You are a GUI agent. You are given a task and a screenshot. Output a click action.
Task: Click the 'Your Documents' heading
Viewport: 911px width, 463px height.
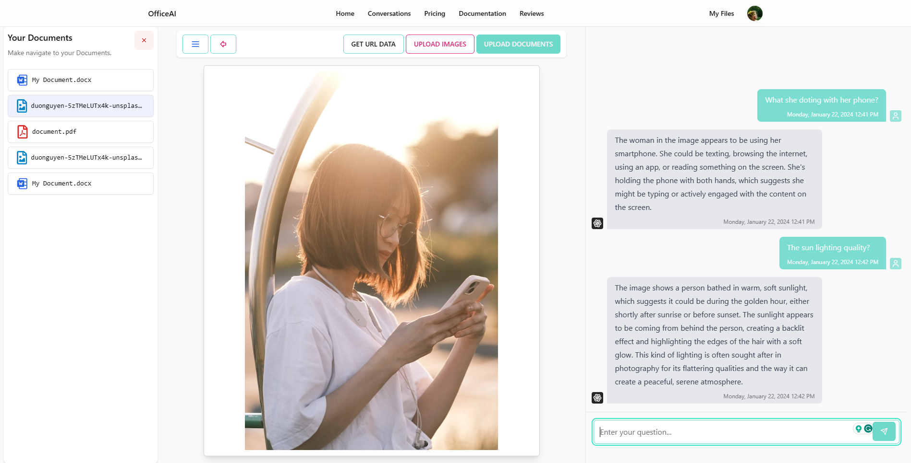(40, 38)
